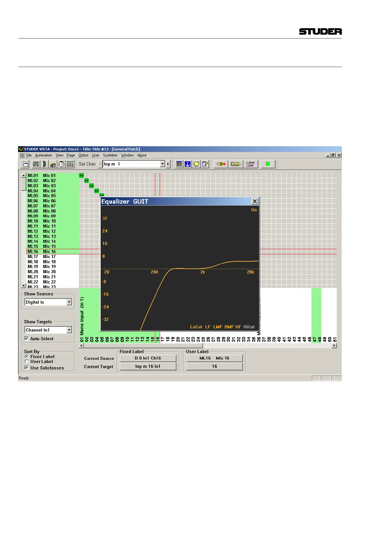Click the source list scroll-up arrow
The width and height of the screenshot is (382, 540).
tap(24, 175)
